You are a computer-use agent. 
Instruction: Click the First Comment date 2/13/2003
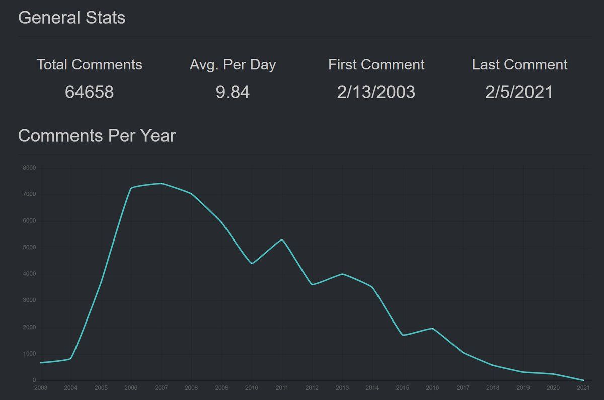[x=376, y=92]
